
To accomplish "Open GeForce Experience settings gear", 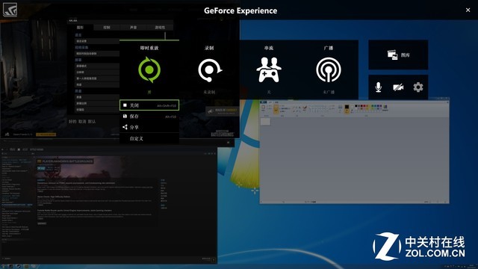I will click(x=418, y=87).
